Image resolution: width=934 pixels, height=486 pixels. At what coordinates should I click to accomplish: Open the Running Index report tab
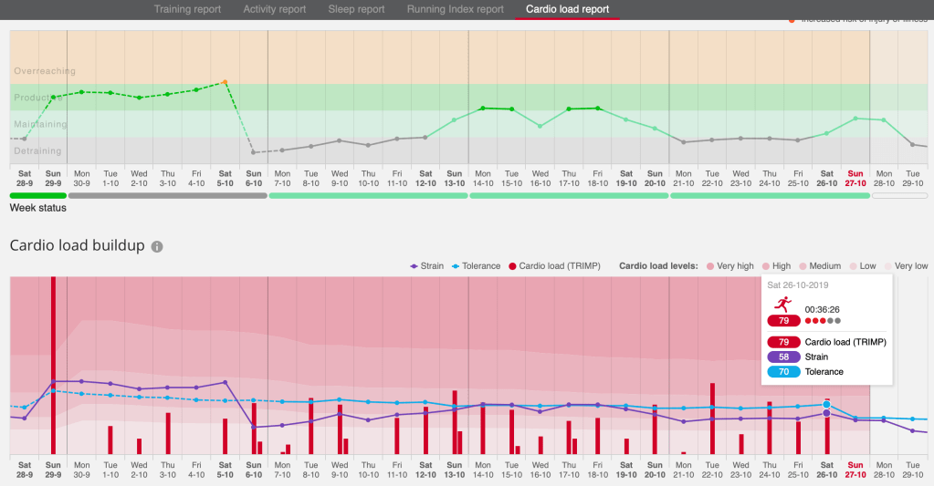pyautogui.click(x=455, y=9)
